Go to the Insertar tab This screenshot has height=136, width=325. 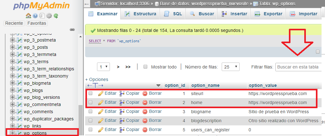pos(234,14)
